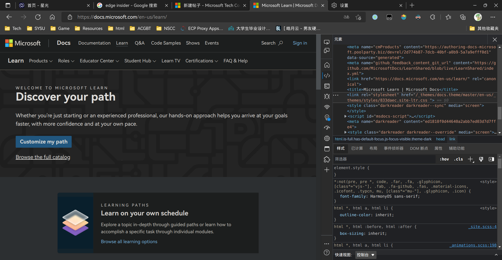Open the Sources bug icon in DevTools
The image size is (502, 260).
[x=327, y=96]
